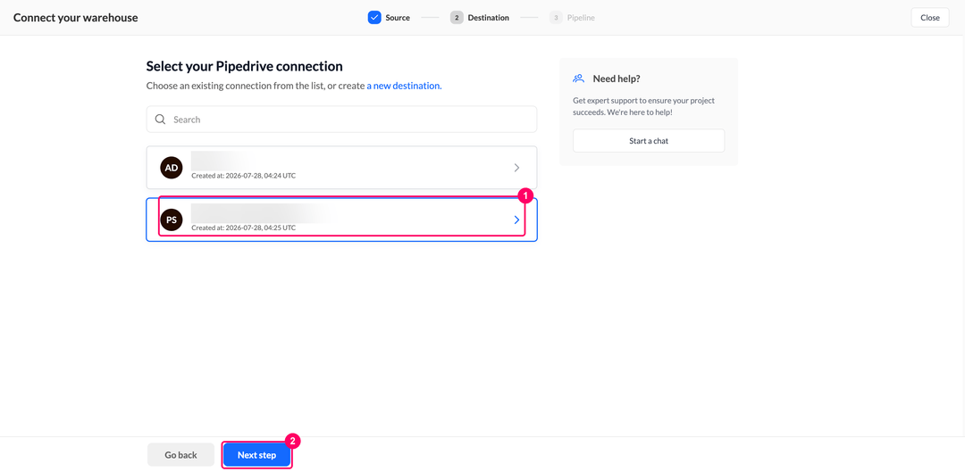
Task: Click 'Created at: 2026-07-28, 04:25 UTC' text
Action: coord(244,228)
